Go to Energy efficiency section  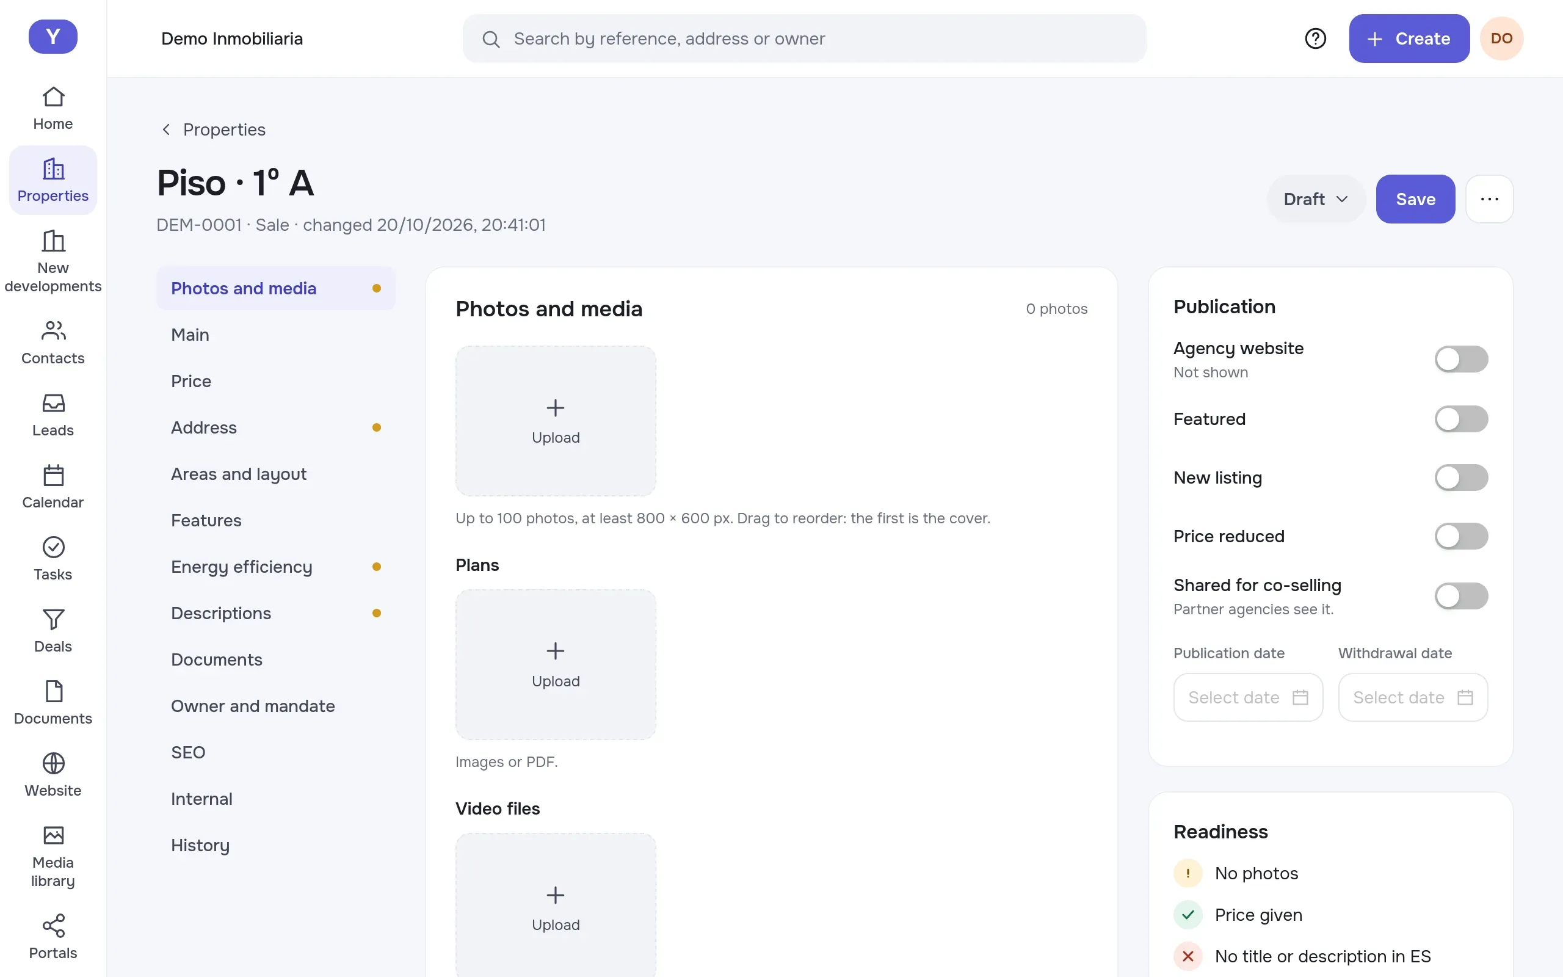click(x=276, y=567)
